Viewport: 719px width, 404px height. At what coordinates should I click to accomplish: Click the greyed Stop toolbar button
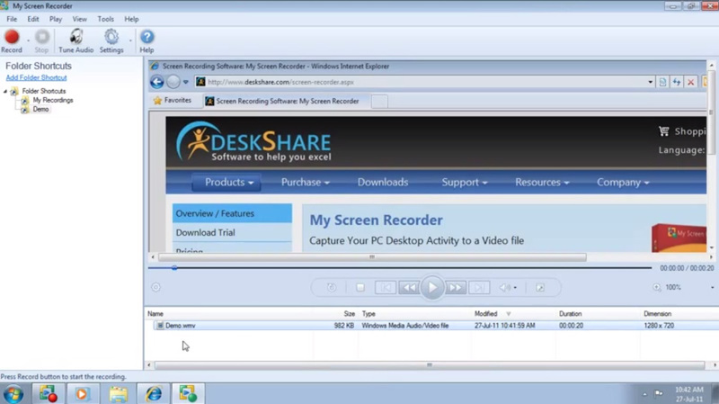[x=41, y=40]
